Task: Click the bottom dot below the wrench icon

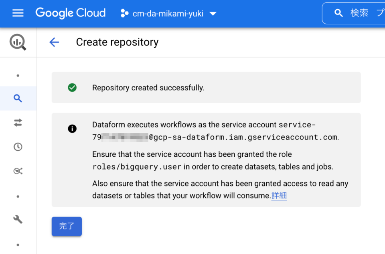Action: [x=18, y=245]
